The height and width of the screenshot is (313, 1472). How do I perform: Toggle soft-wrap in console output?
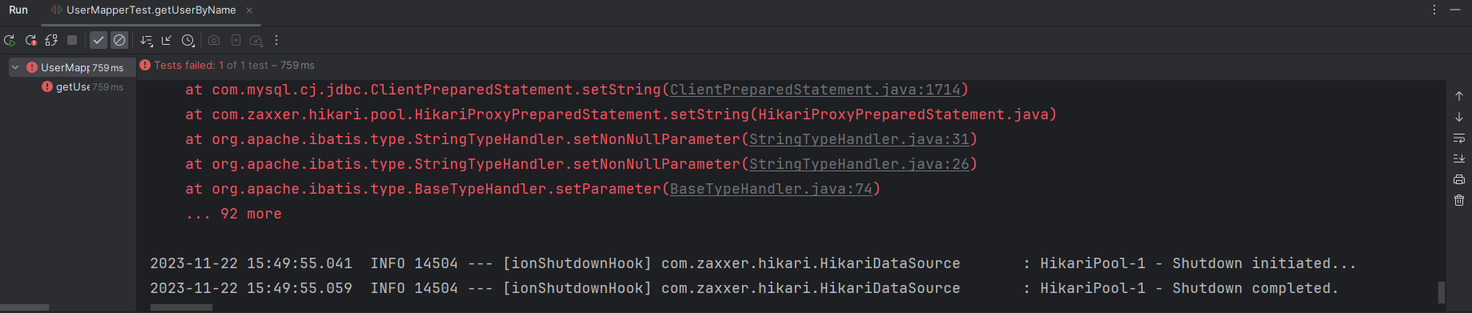[1459, 138]
